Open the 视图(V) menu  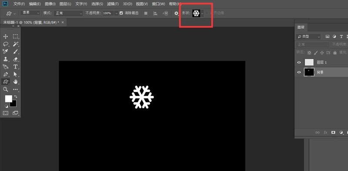click(x=142, y=4)
